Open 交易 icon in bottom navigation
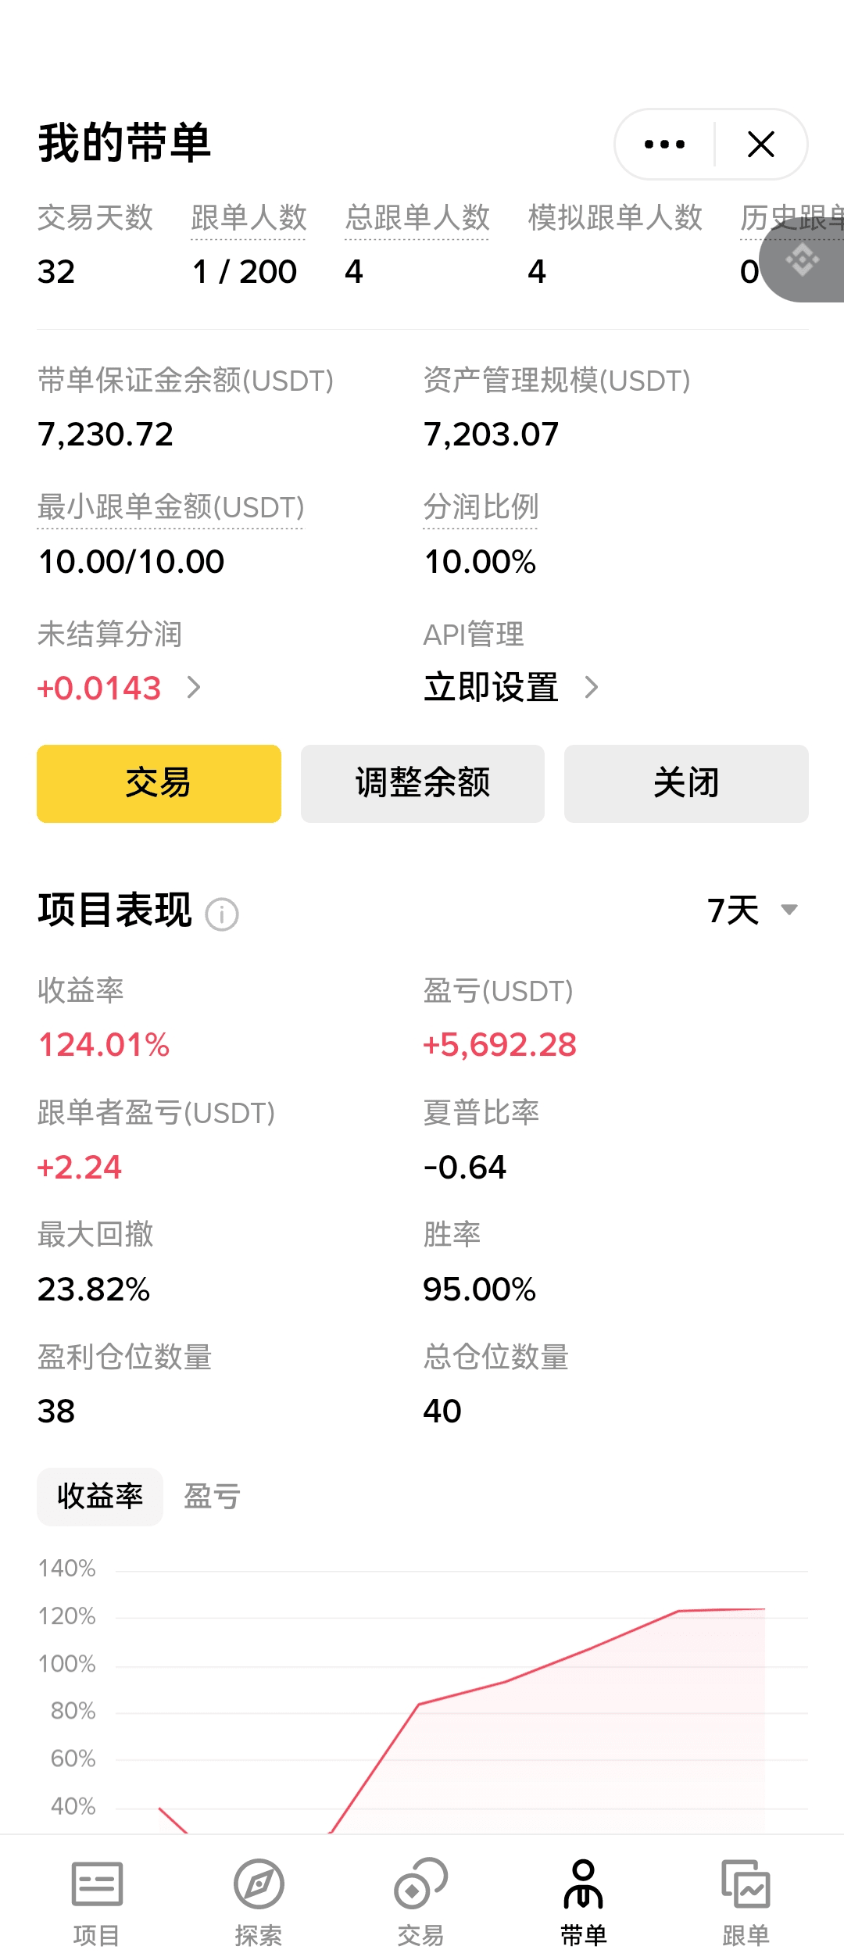Screen dimensions: 844x1957 tap(420, 1901)
